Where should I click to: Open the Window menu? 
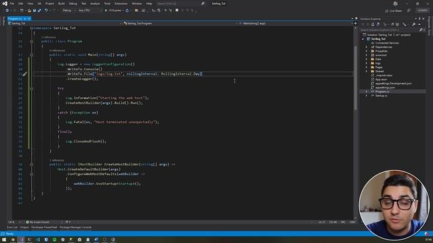137,3
